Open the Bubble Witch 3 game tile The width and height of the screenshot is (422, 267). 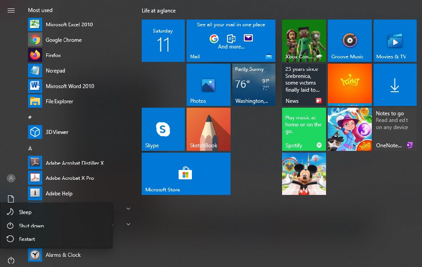click(350, 129)
